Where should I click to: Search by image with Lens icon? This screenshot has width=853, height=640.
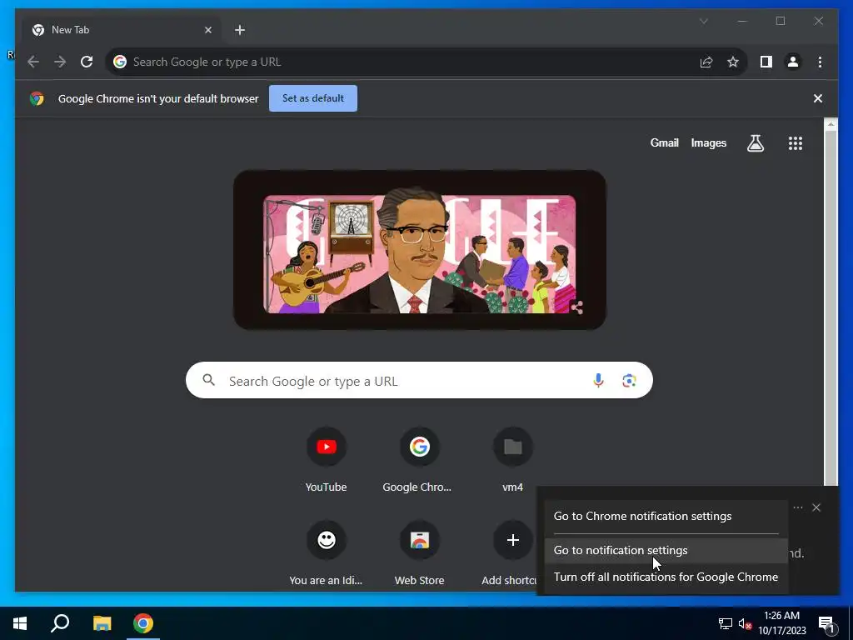click(629, 380)
